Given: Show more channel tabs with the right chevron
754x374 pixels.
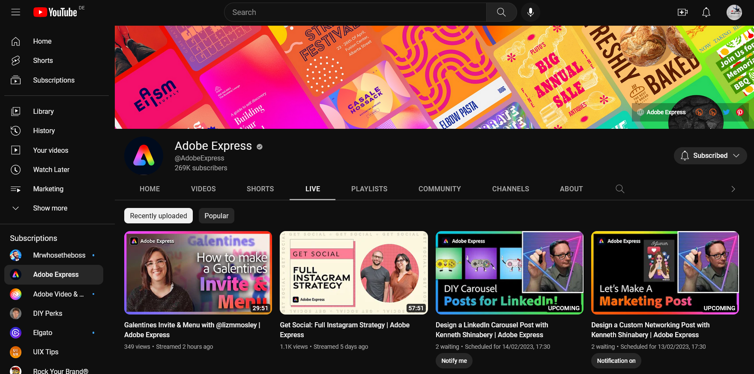Looking at the screenshot, I should coord(733,189).
